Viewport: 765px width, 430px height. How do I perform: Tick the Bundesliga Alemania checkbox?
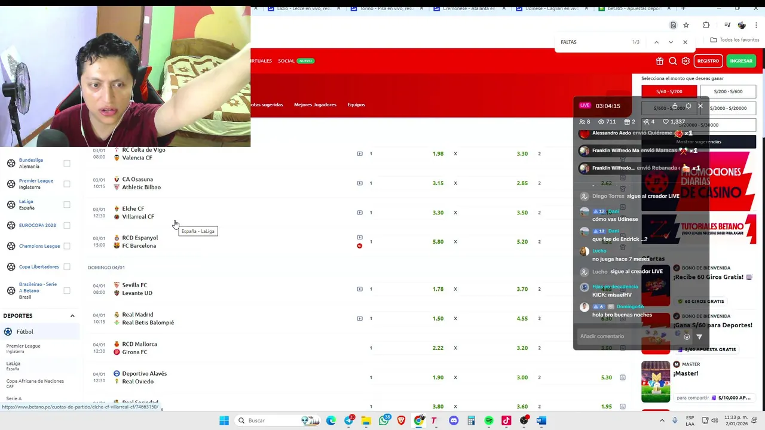click(x=67, y=163)
